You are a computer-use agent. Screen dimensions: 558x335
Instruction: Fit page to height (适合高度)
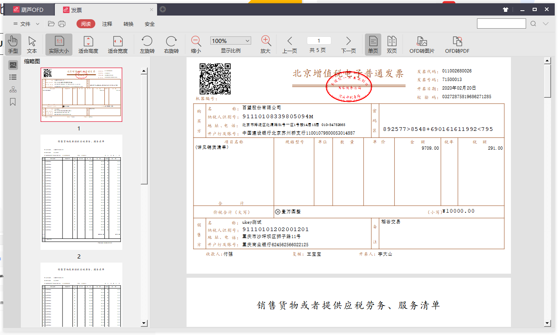88,45
